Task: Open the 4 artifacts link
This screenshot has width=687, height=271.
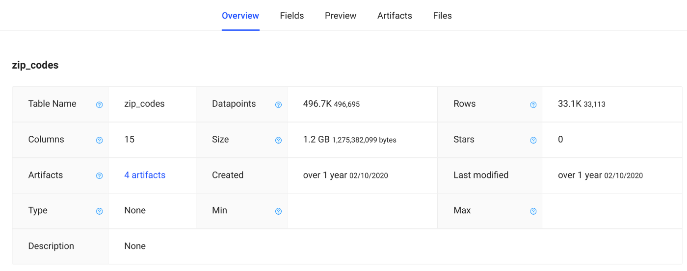Action: (x=145, y=175)
